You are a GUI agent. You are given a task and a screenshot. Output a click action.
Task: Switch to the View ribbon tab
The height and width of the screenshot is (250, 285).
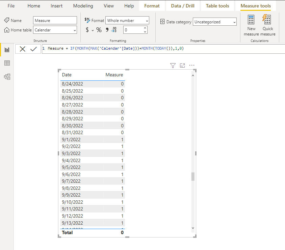[109, 6]
